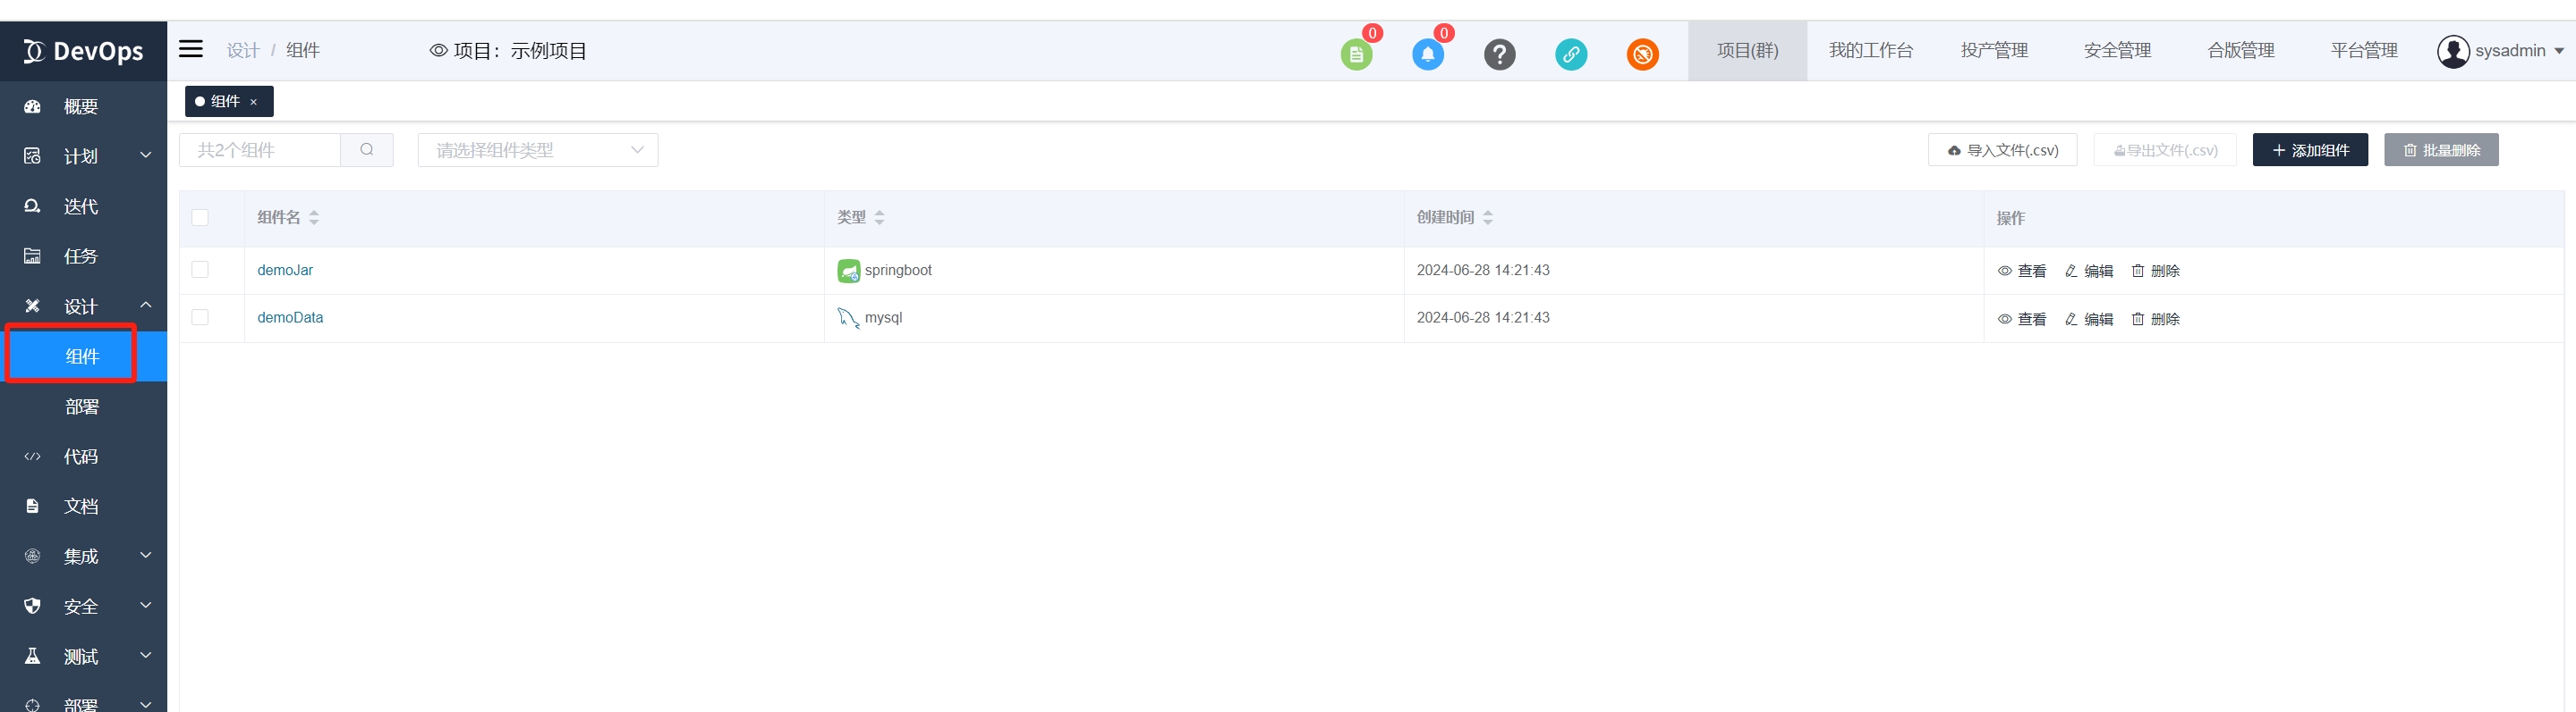Click the teal link icon in header

[1571, 54]
